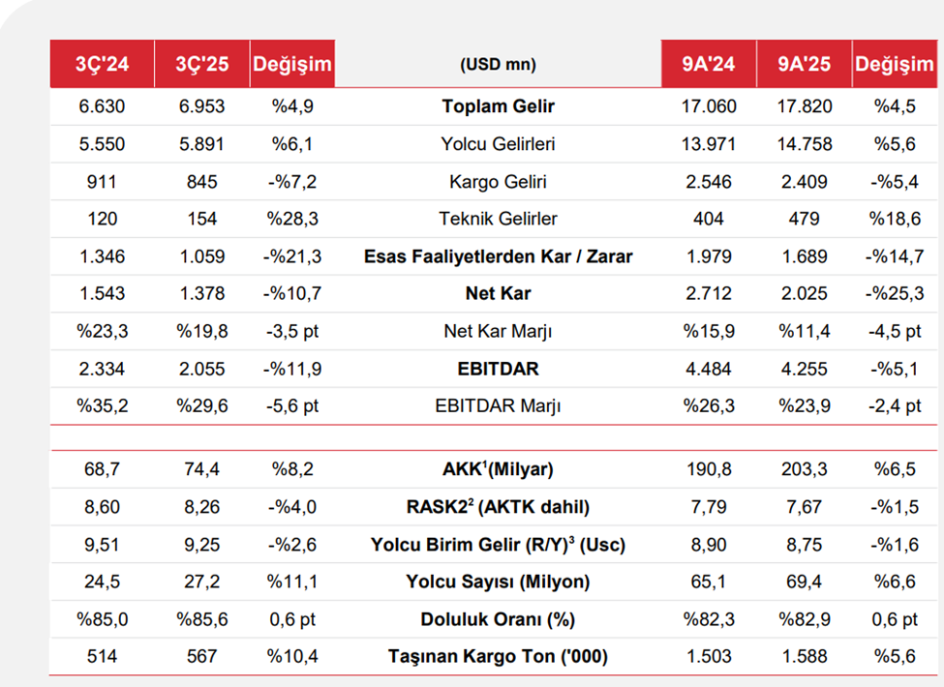Select the RASK2 (AKTK dahil) label

coord(498,507)
